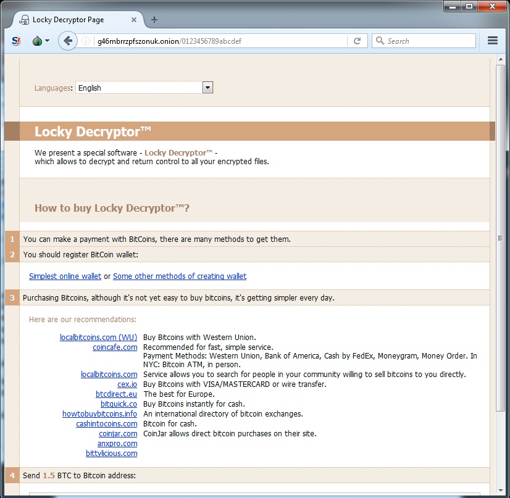Expand the Languages dropdown

click(x=207, y=88)
